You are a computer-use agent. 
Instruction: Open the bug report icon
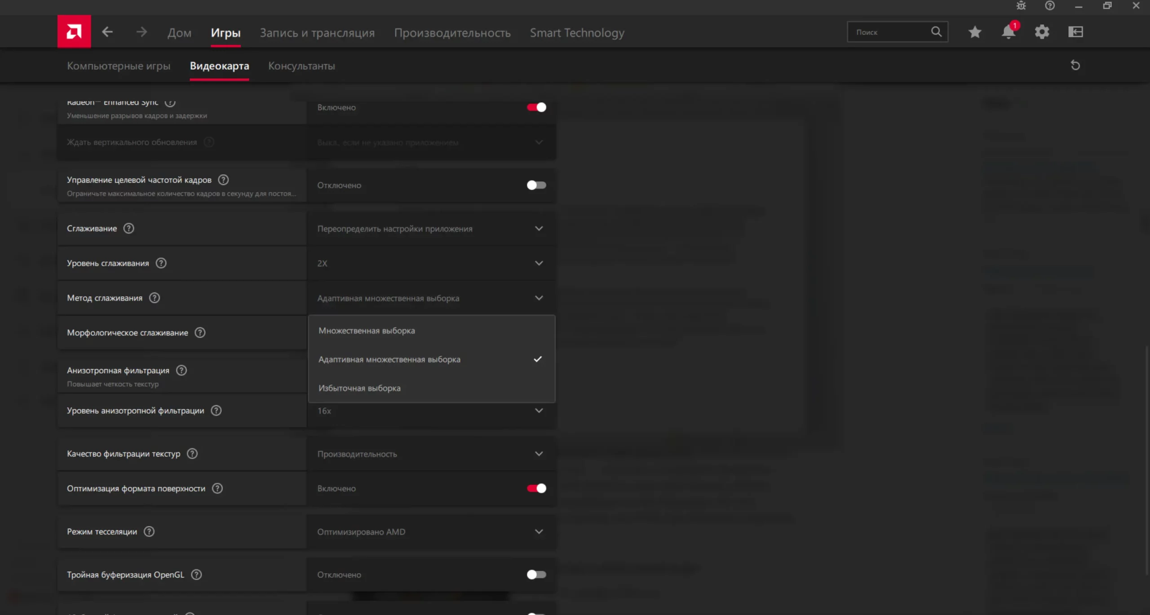pyautogui.click(x=1021, y=6)
